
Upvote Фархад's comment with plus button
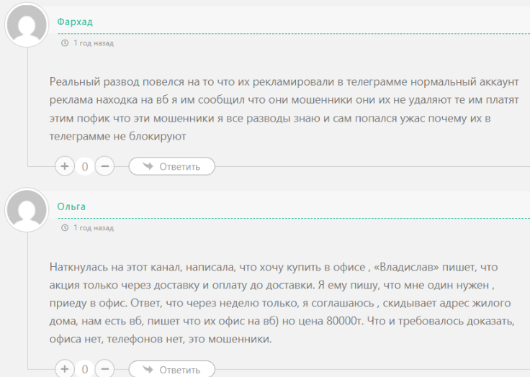[65, 166]
